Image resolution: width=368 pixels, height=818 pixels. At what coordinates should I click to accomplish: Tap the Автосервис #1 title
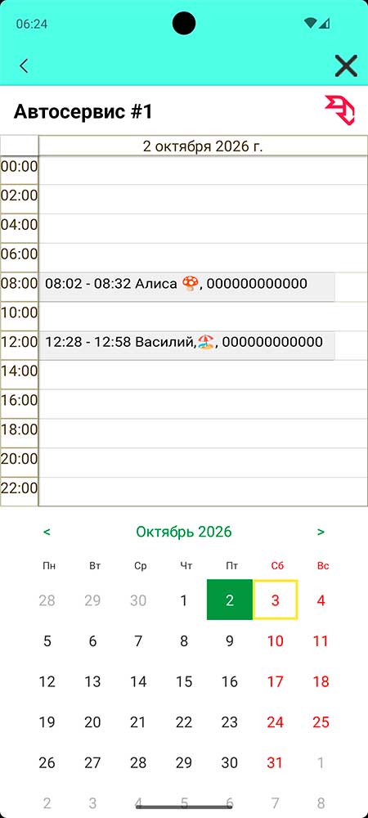click(83, 111)
